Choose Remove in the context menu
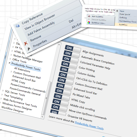 (36, 38)
